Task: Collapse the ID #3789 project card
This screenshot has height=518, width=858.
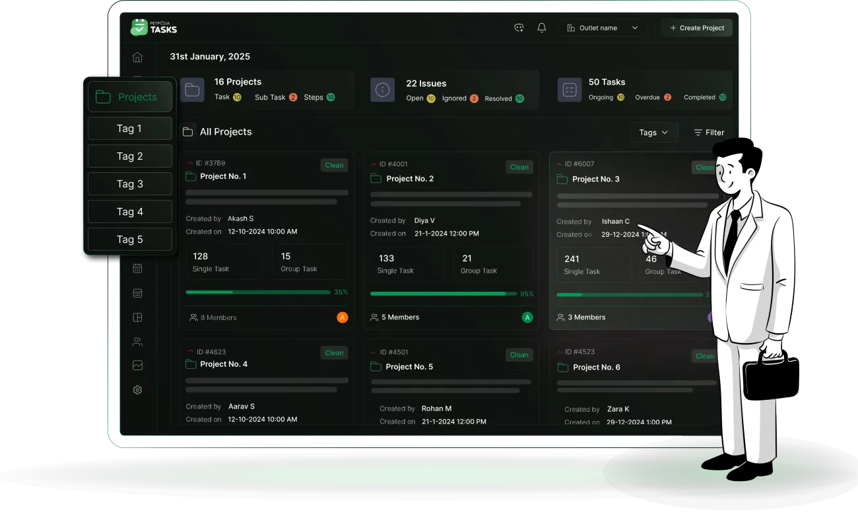Action: click(x=190, y=163)
